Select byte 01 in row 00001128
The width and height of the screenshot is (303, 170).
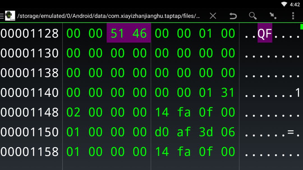206,33
